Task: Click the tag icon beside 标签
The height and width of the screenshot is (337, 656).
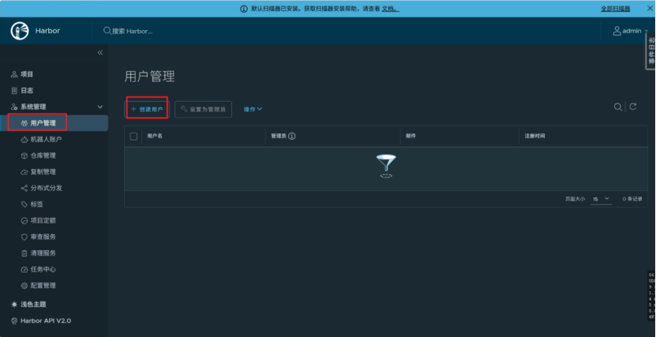Action: point(24,204)
